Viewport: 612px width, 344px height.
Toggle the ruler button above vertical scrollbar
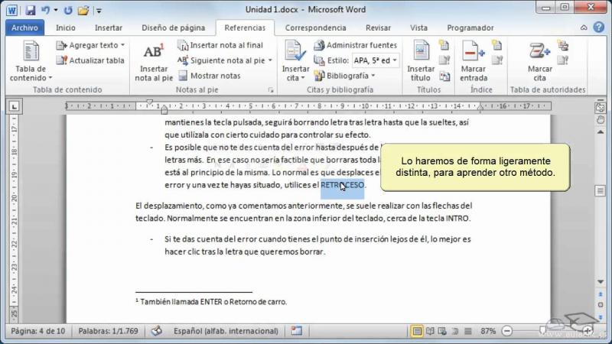coord(601,108)
